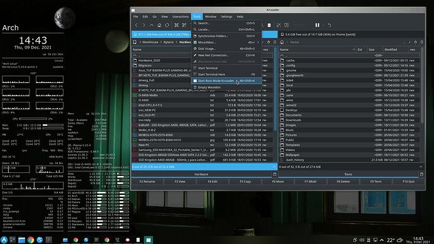This screenshot has height=244, width=434.
Task: Click the F4 Edit button
Action: click(x=213, y=182)
